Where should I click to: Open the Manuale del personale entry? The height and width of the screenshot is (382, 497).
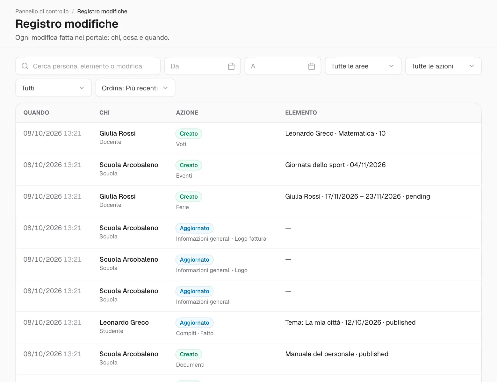point(337,354)
